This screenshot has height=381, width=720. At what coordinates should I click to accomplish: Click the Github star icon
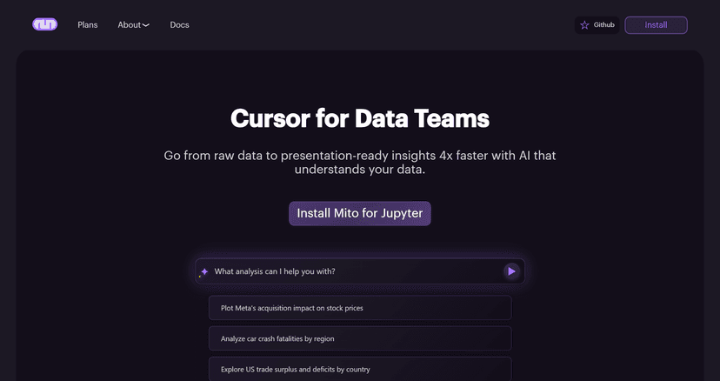[x=584, y=25]
